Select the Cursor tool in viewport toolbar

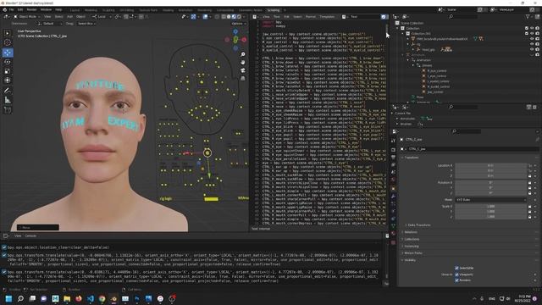coord(8,42)
